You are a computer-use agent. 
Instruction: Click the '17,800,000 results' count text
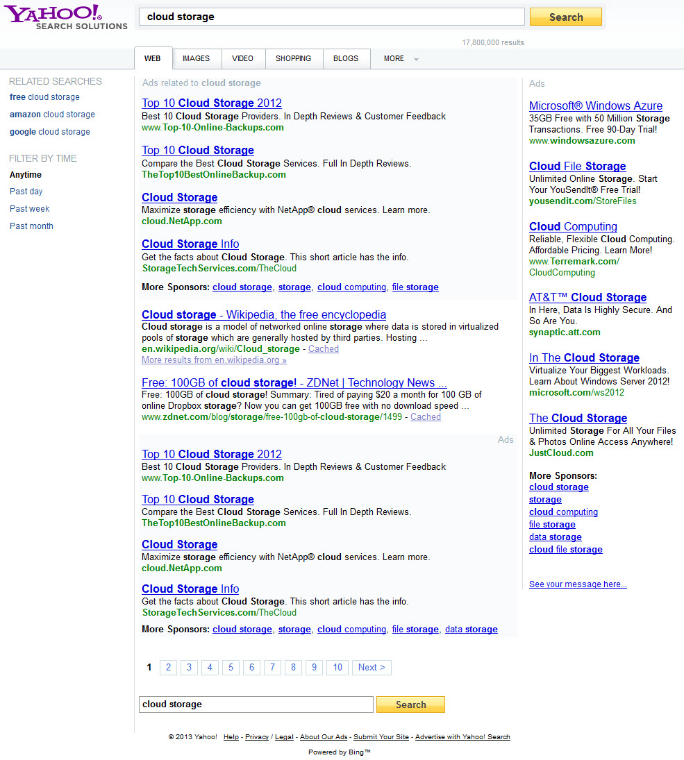click(493, 42)
